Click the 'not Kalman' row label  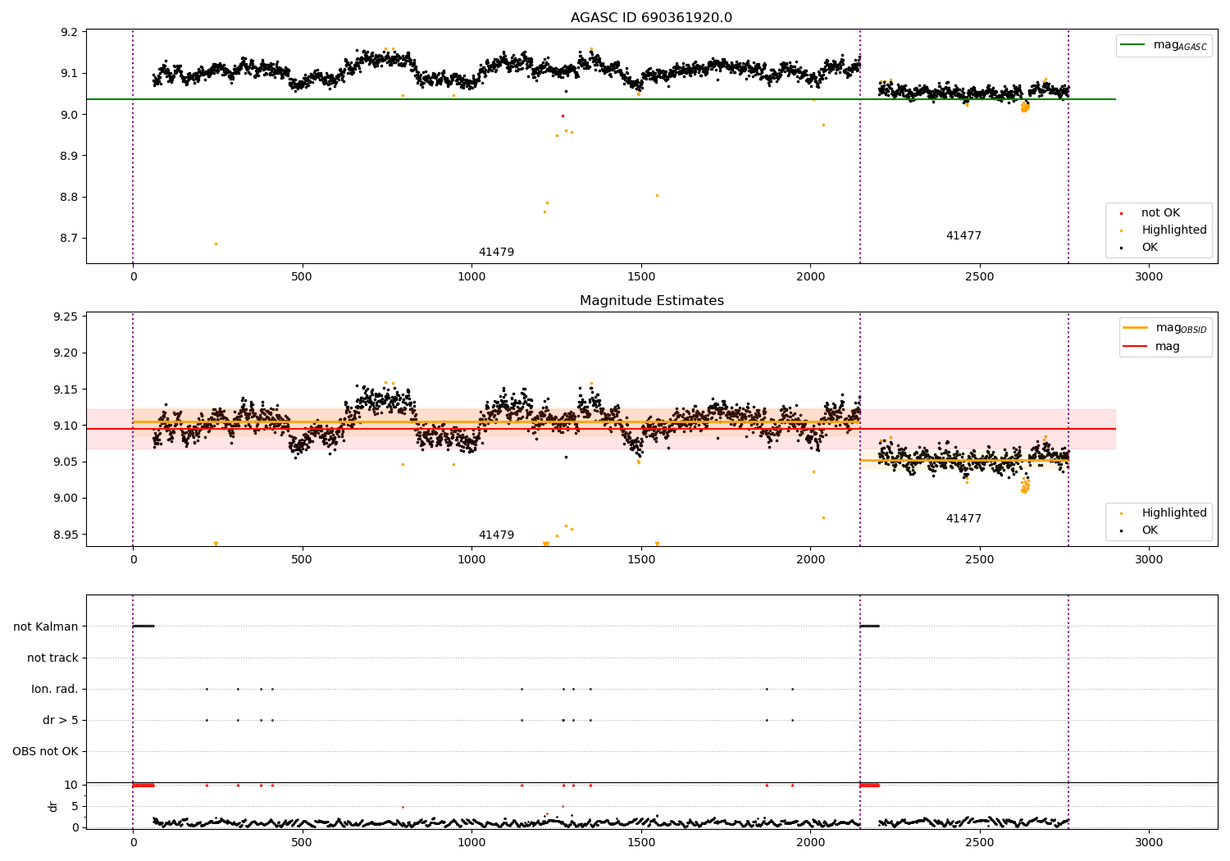pos(46,627)
